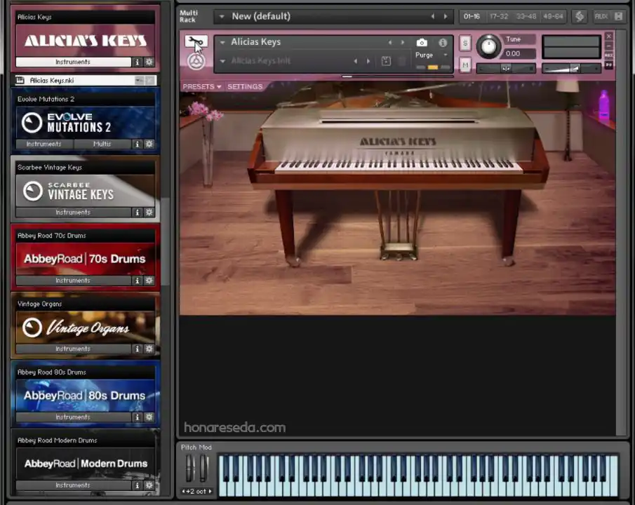This screenshot has width=635, height=505.
Task: Show instrument info with the circled i icon
Action: [443, 43]
